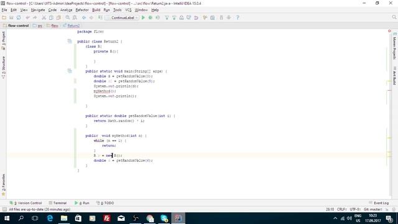Click the Make Project toolbar icon
This screenshot has width=398, height=224.
[x=101, y=17]
